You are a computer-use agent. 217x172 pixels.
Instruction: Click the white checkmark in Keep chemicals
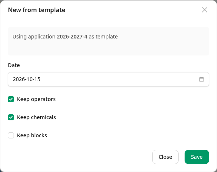[11, 117]
